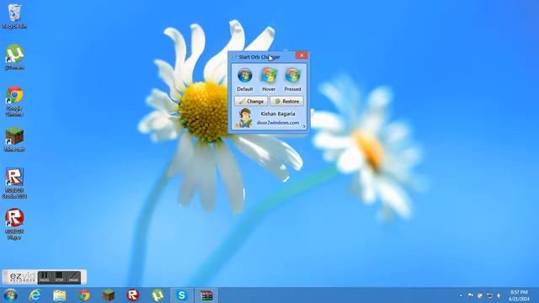Select the µTorrent desktop shortcut

coord(14,57)
